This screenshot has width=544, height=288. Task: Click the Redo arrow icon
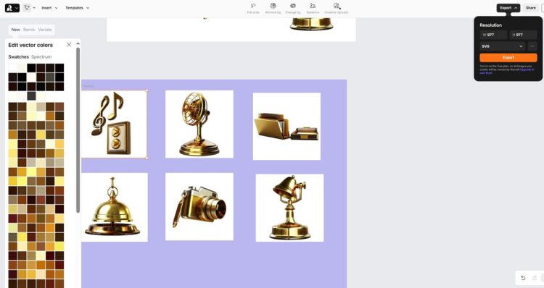pos(535,278)
